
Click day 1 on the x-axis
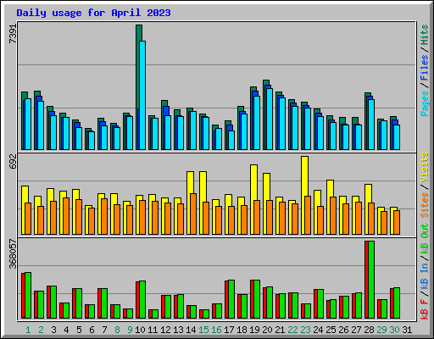point(28,330)
